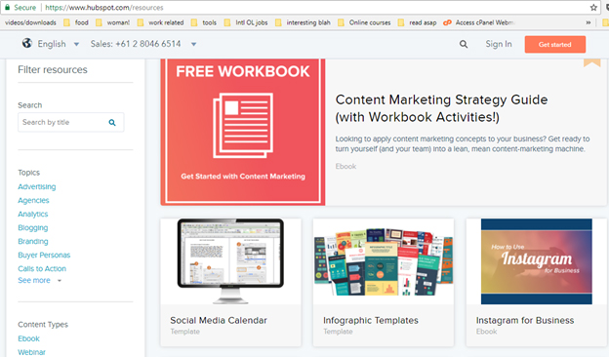Filter by Buyer Personas topic

click(x=44, y=255)
